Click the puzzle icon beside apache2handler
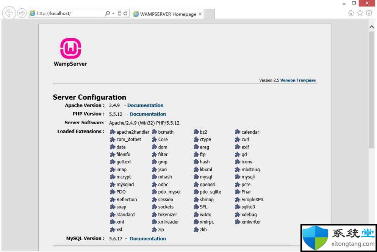This screenshot has width=377, height=252. pos(113,132)
